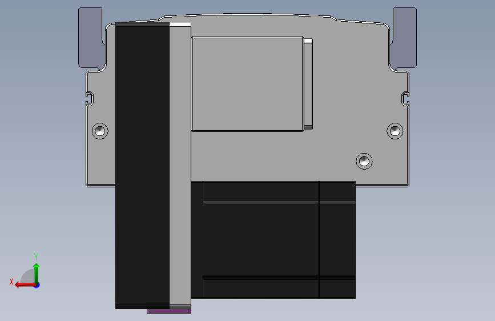Select the C-shaped notch on the plate's right edge

[405, 99]
